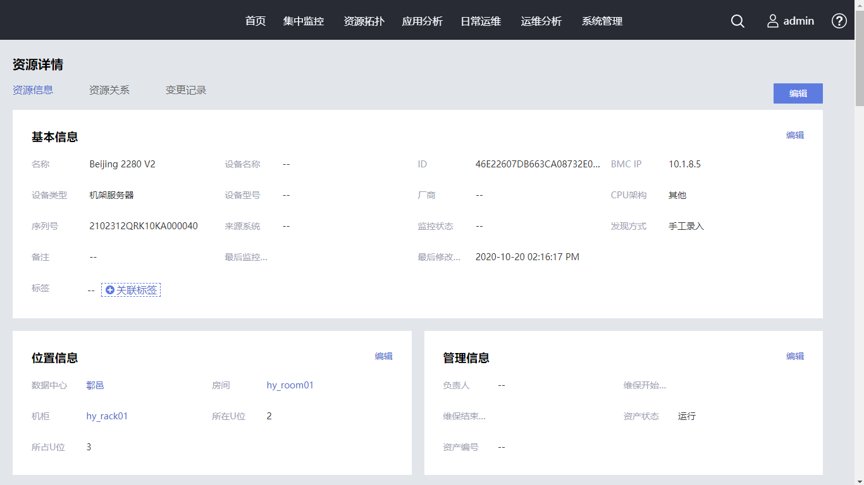Go to the 日常运维 menu
Viewport: 864px width, 485px height.
(x=481, y=21)
